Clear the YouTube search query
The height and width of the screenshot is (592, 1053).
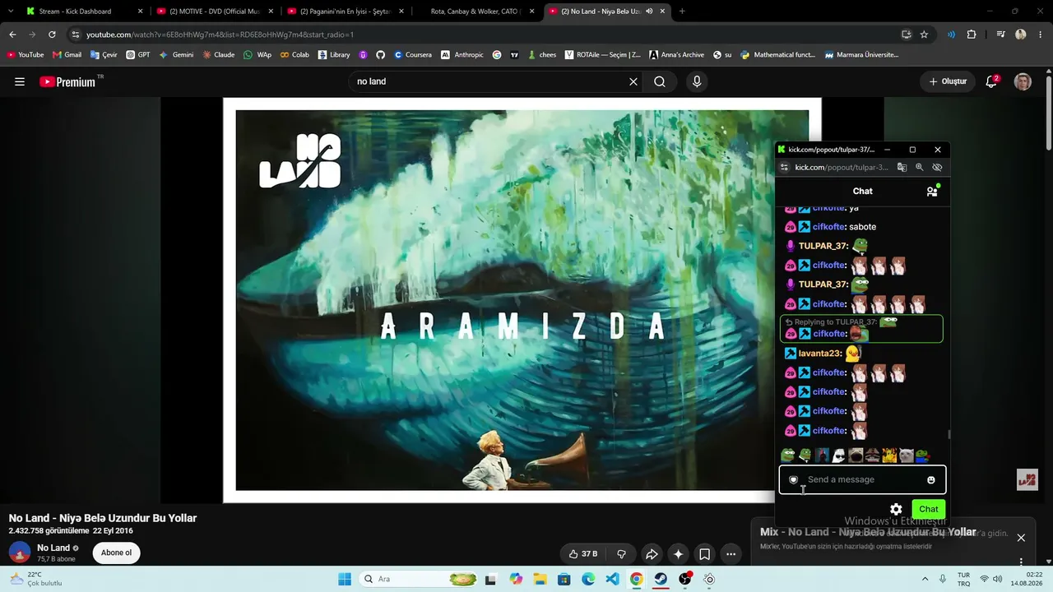pos(633,81)
